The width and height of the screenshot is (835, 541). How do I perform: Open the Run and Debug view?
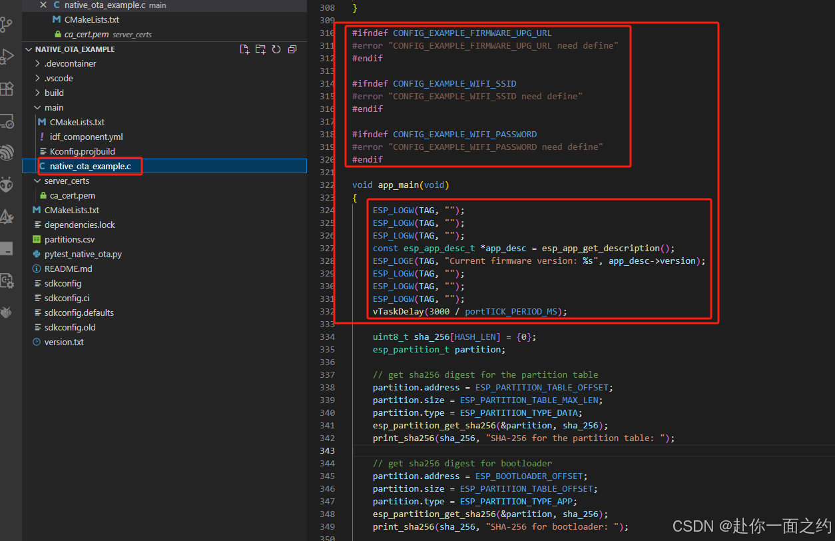pos(7,57)
